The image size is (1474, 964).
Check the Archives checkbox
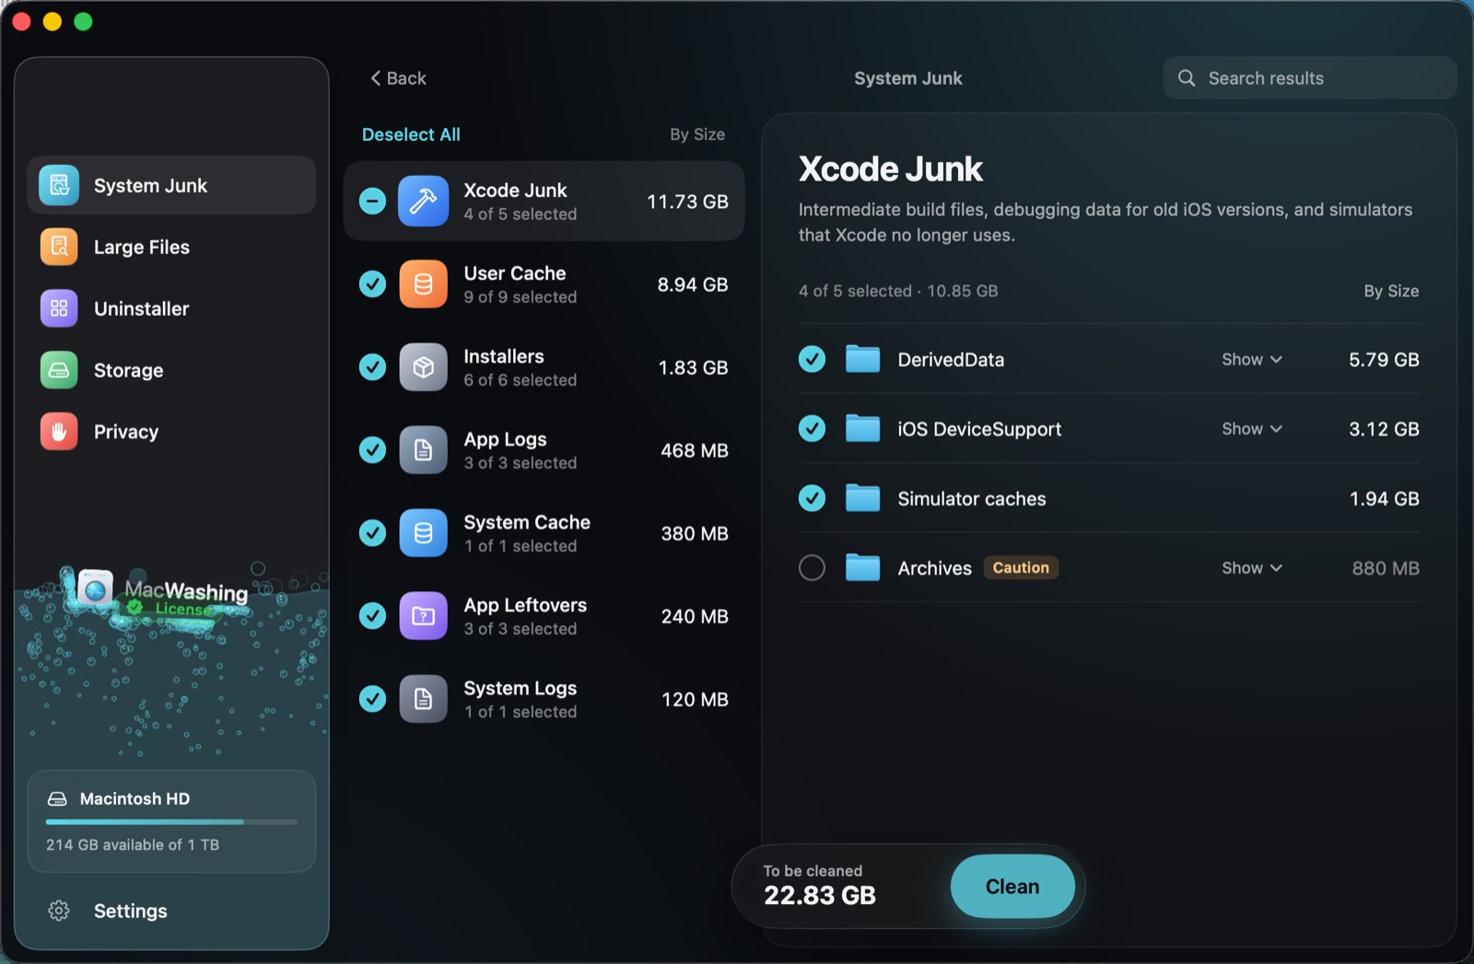(x=812, y=567)
